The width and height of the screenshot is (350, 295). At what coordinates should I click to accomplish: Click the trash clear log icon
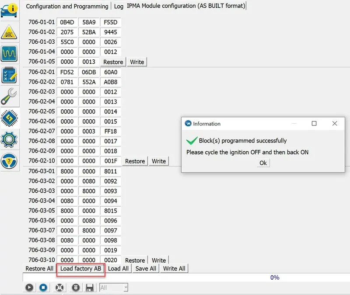[76, 288]
